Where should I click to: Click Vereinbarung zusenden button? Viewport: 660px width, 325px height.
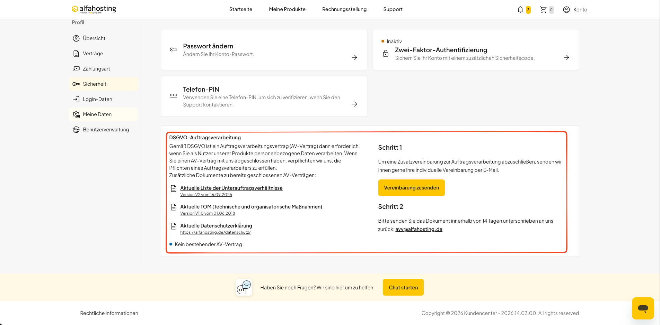click(x=411, y=188)
